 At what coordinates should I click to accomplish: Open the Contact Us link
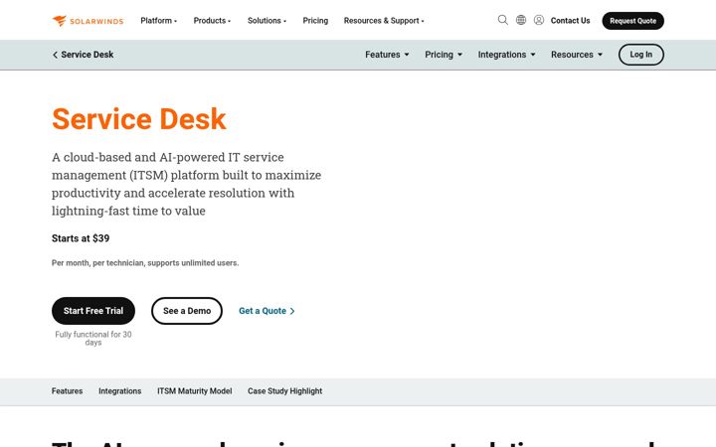point(570,21)
